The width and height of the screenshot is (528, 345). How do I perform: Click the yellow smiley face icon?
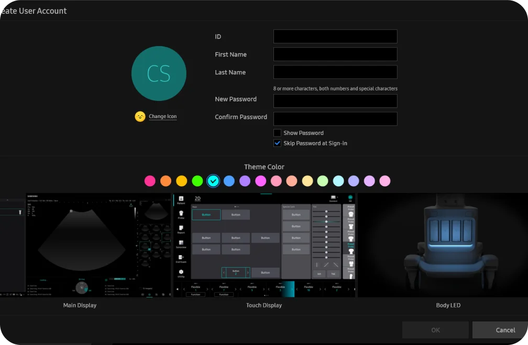140,117
